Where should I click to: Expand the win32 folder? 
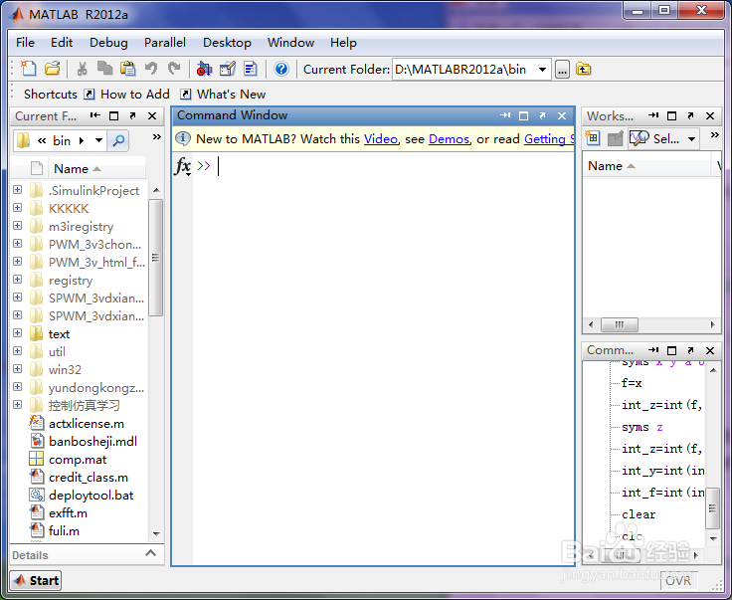tap(17, 369)
